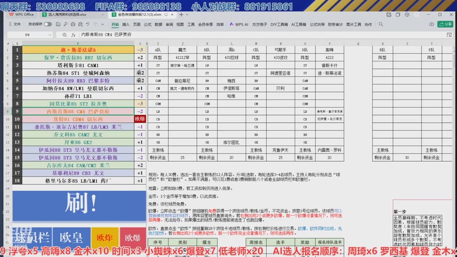Screen dimensions: 457x257
Task: Select the 方方格子 ribbon tab
Action: [259, 25]
